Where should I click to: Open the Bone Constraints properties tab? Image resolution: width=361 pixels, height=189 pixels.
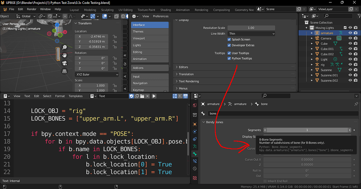point(195,161)
